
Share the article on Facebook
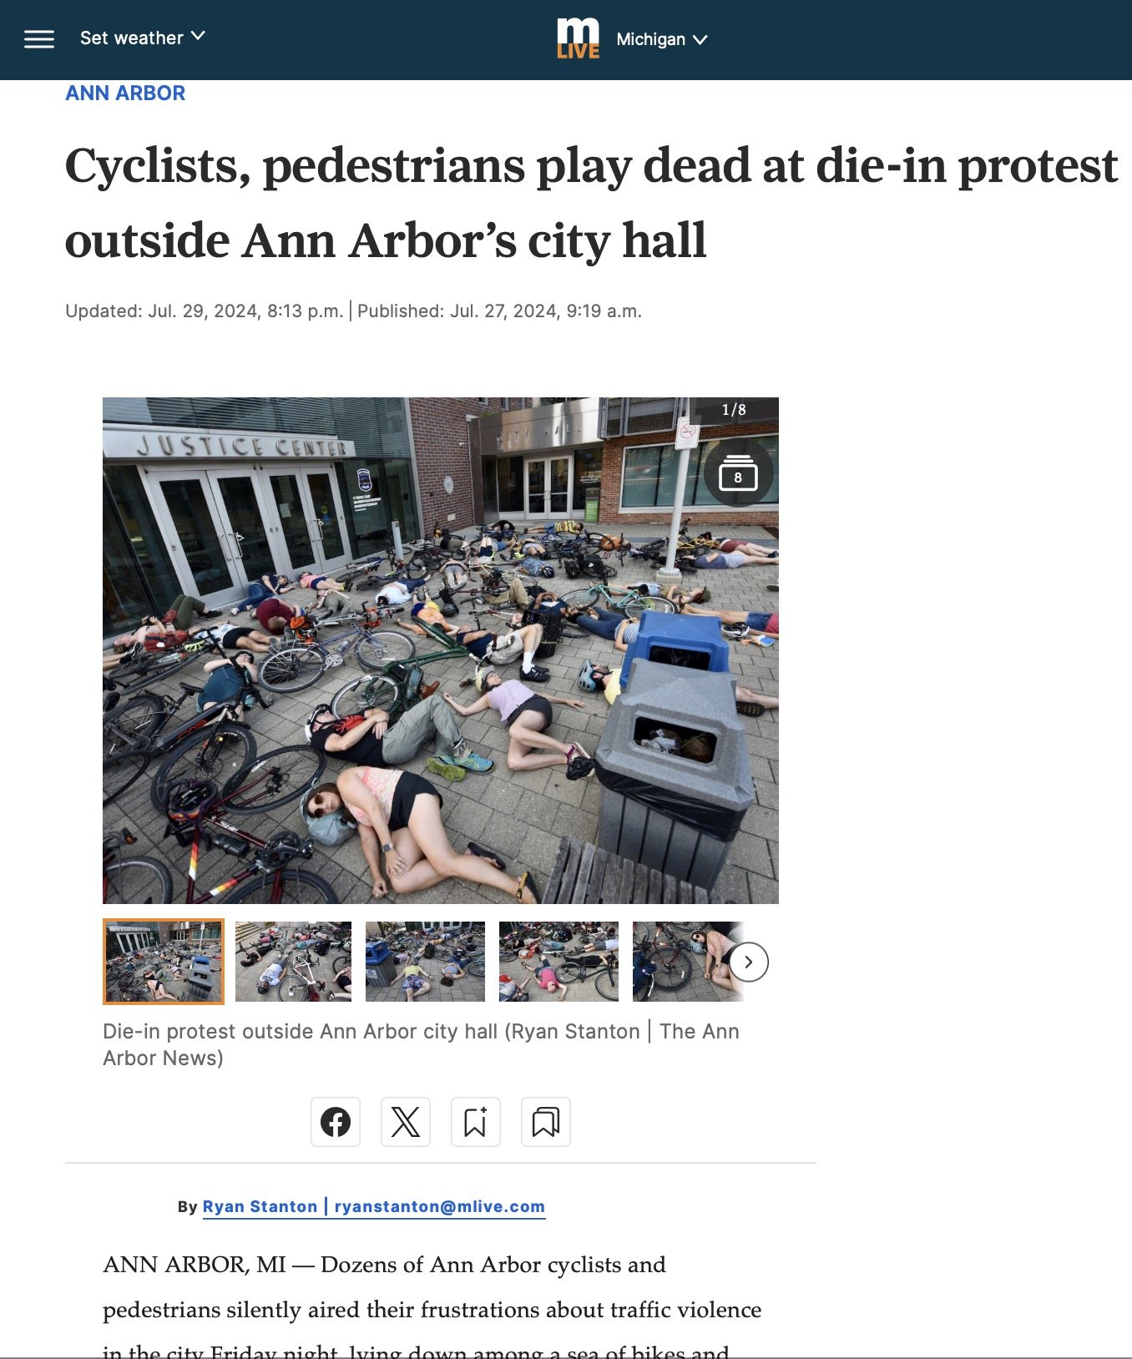tap(336, 1122)
